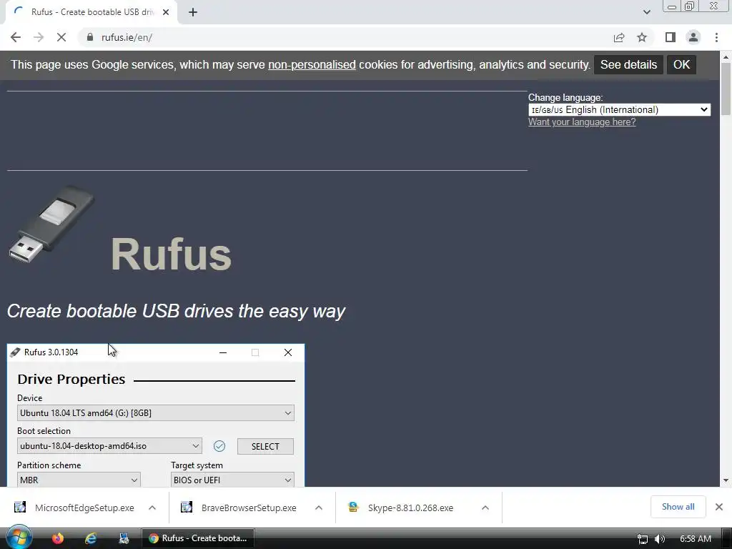Stop loading the page
The height and width of the screenshot is (549, 732).
61,37
